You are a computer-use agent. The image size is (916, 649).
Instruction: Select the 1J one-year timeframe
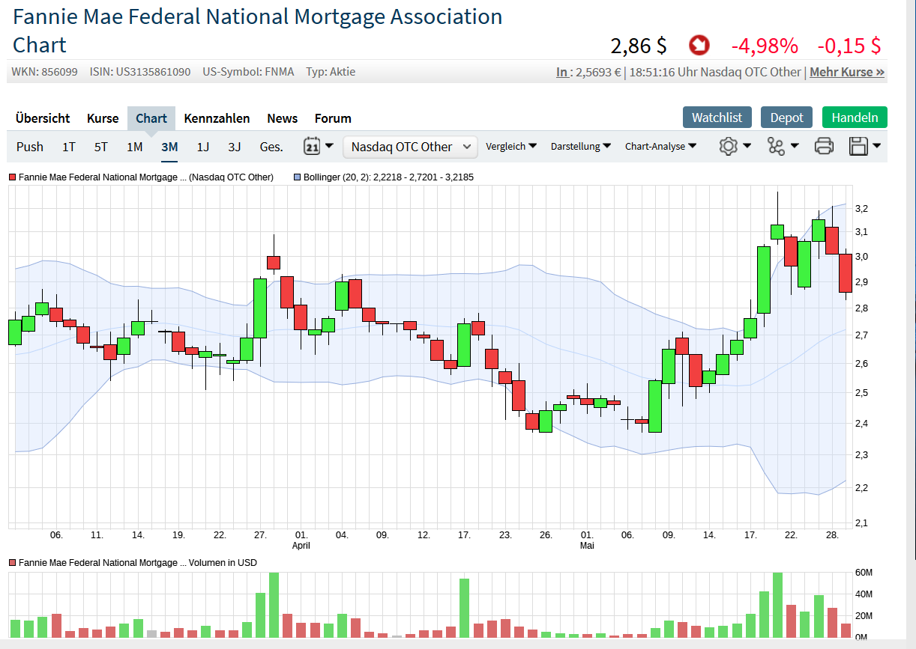click(x=203, y=147)
